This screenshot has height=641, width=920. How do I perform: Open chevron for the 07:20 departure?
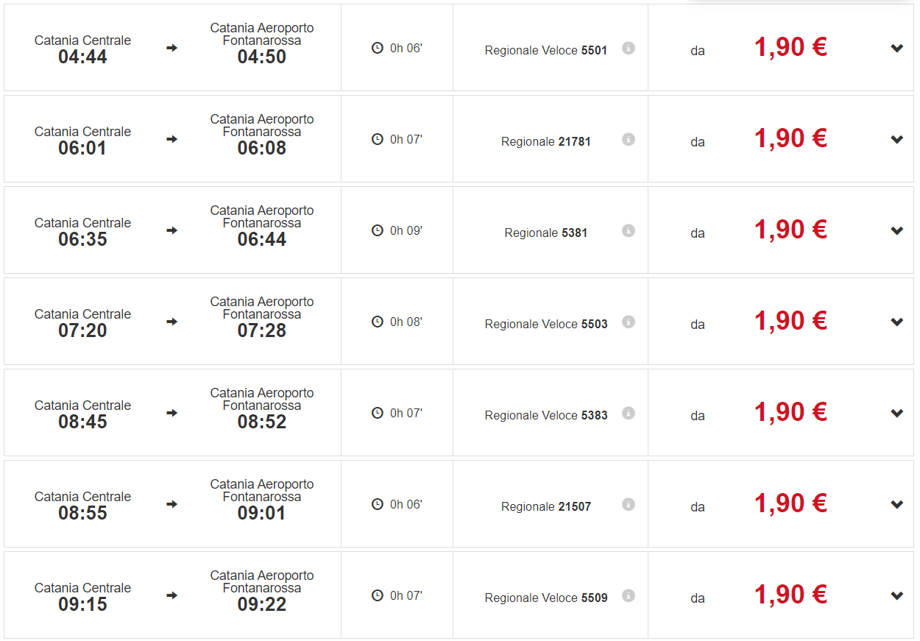tap(896, 322)
